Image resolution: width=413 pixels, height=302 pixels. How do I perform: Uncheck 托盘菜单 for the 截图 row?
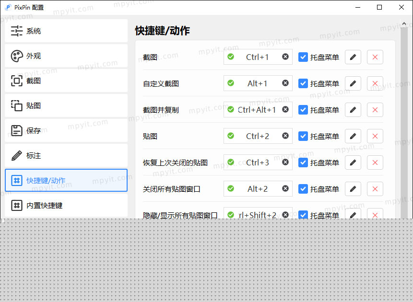(x=303, y=57)
